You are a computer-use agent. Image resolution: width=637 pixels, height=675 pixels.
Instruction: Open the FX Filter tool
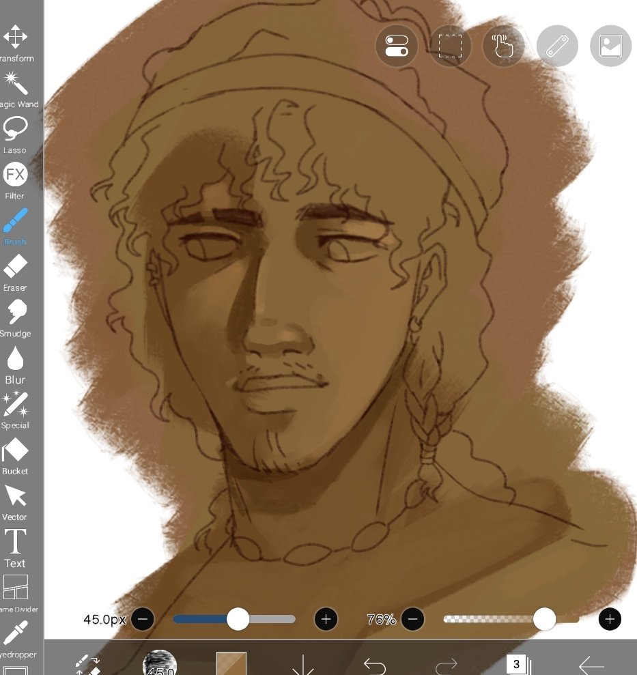click(x=15, y=180)
